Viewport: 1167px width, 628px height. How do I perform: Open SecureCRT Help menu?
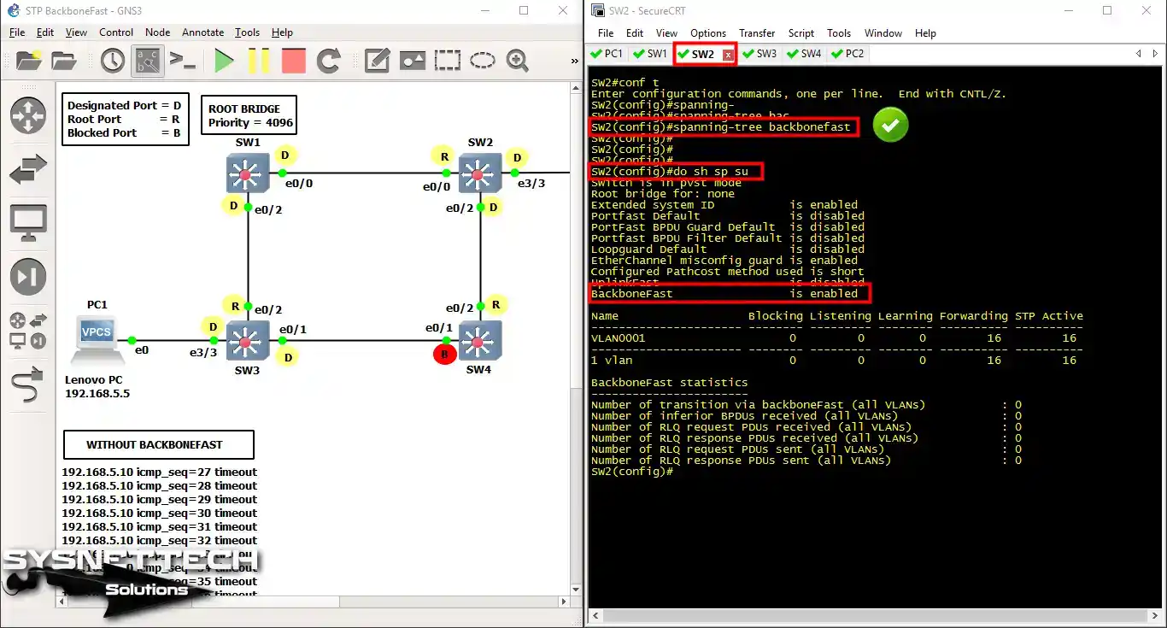click(926, 33)
